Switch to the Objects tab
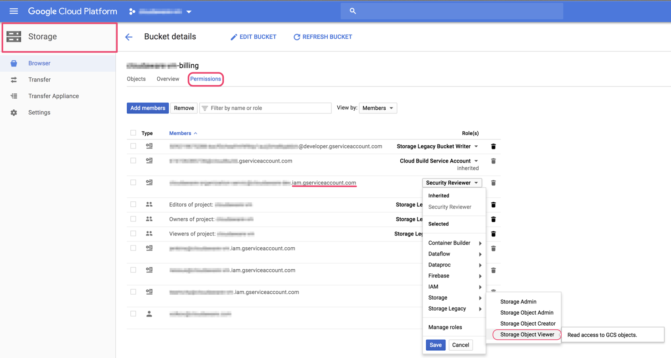Screen dimensions: 671x358 136,79
